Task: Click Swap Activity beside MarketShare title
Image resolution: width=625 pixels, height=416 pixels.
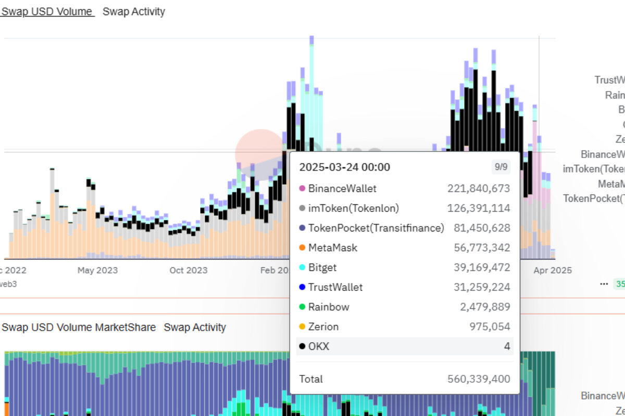Action: [195, 328]
